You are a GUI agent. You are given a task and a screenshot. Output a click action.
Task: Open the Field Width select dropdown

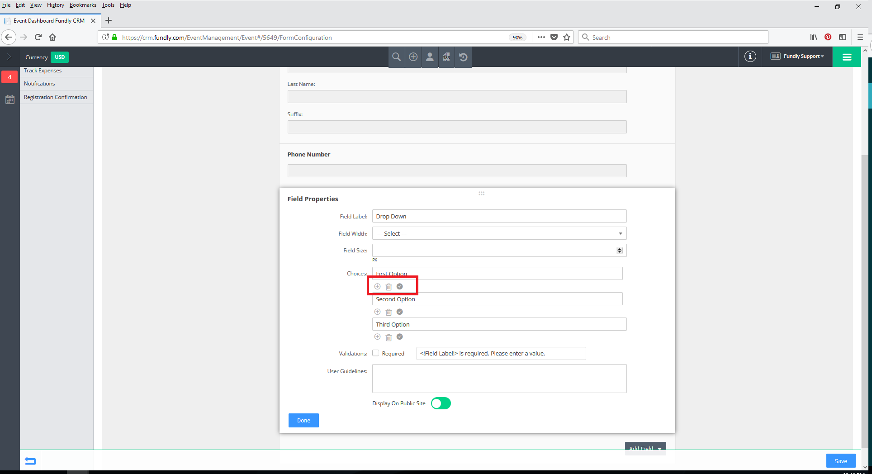pyautogui.click(x=499, y=233)
